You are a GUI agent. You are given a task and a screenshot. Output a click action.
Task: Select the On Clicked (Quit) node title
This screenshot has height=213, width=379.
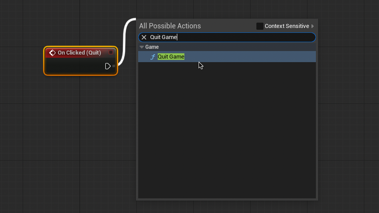[x=79, y=53]
